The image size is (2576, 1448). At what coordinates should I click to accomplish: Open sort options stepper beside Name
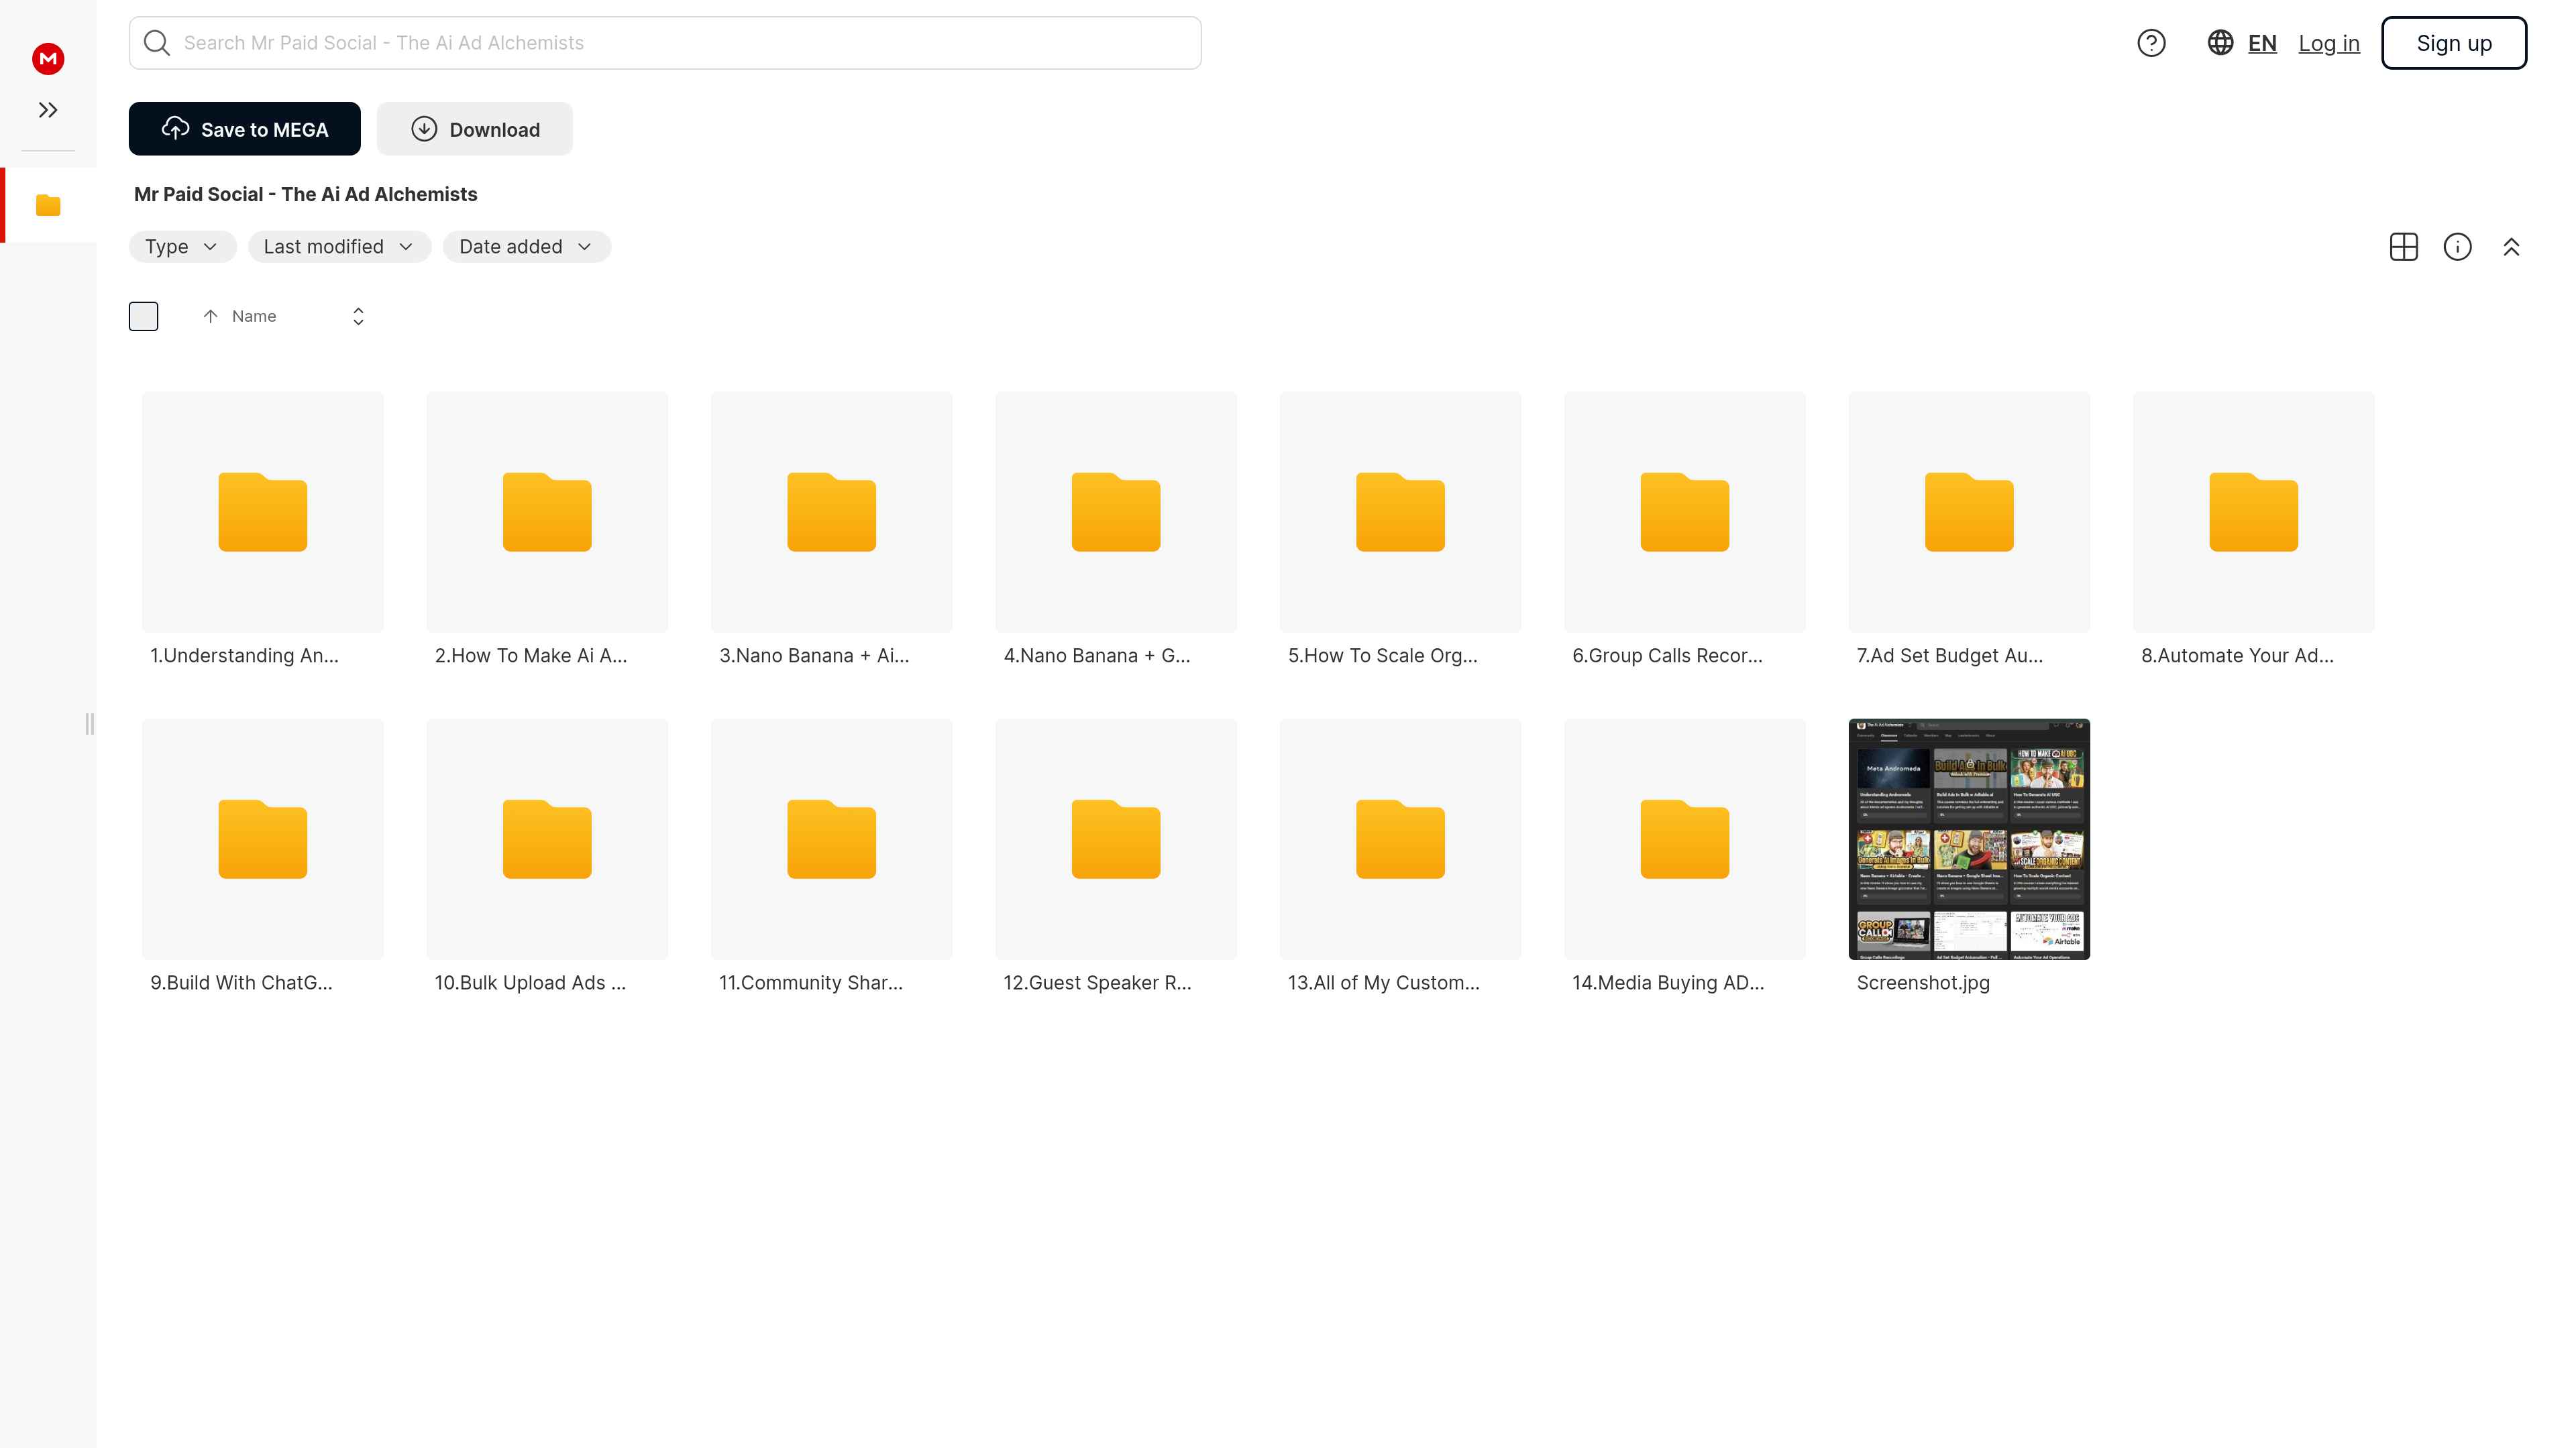[358, 316]
